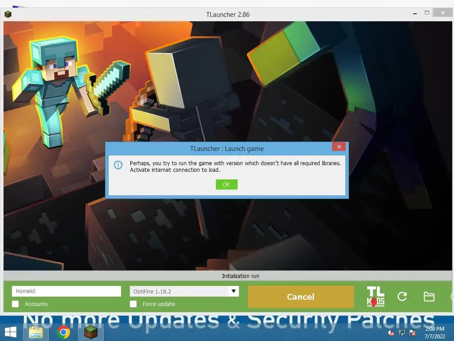Launch Google Chrome from the taskbar

click(x=63, y=332)
